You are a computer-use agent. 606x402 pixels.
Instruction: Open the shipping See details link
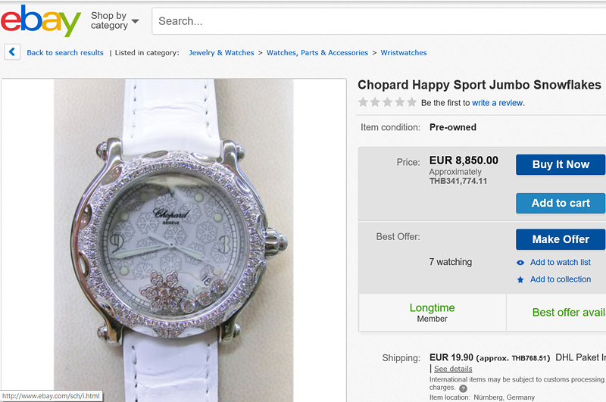click(453, 369)
